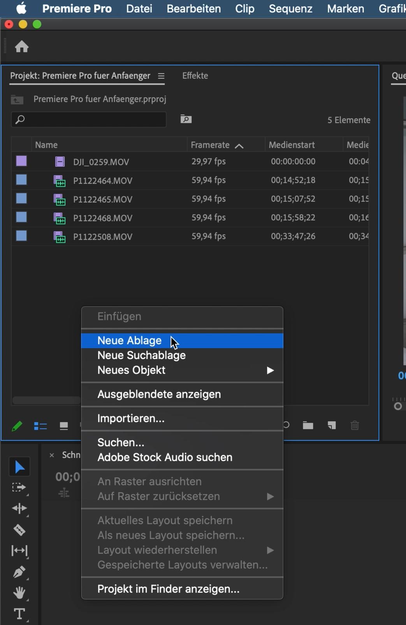
Task: Select the Hand tool
Action: (x=19, y=593)
